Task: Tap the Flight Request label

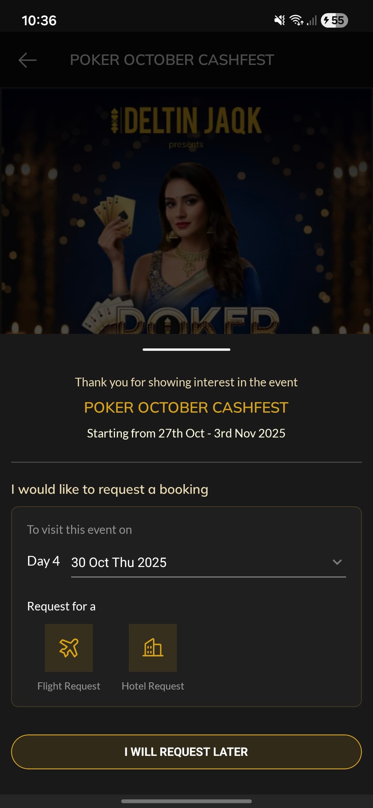Action: click(x=69, y=686)
